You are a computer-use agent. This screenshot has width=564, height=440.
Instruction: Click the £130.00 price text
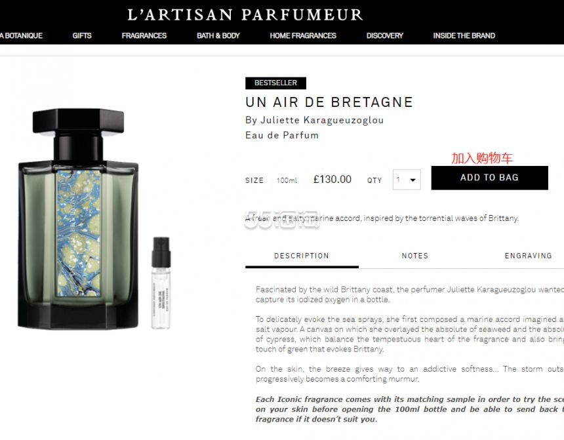tap(332, 179)
